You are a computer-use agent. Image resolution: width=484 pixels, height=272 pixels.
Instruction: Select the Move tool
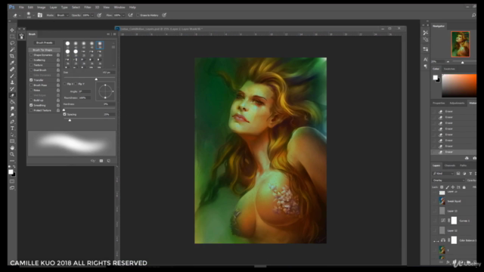pos(12,30)
